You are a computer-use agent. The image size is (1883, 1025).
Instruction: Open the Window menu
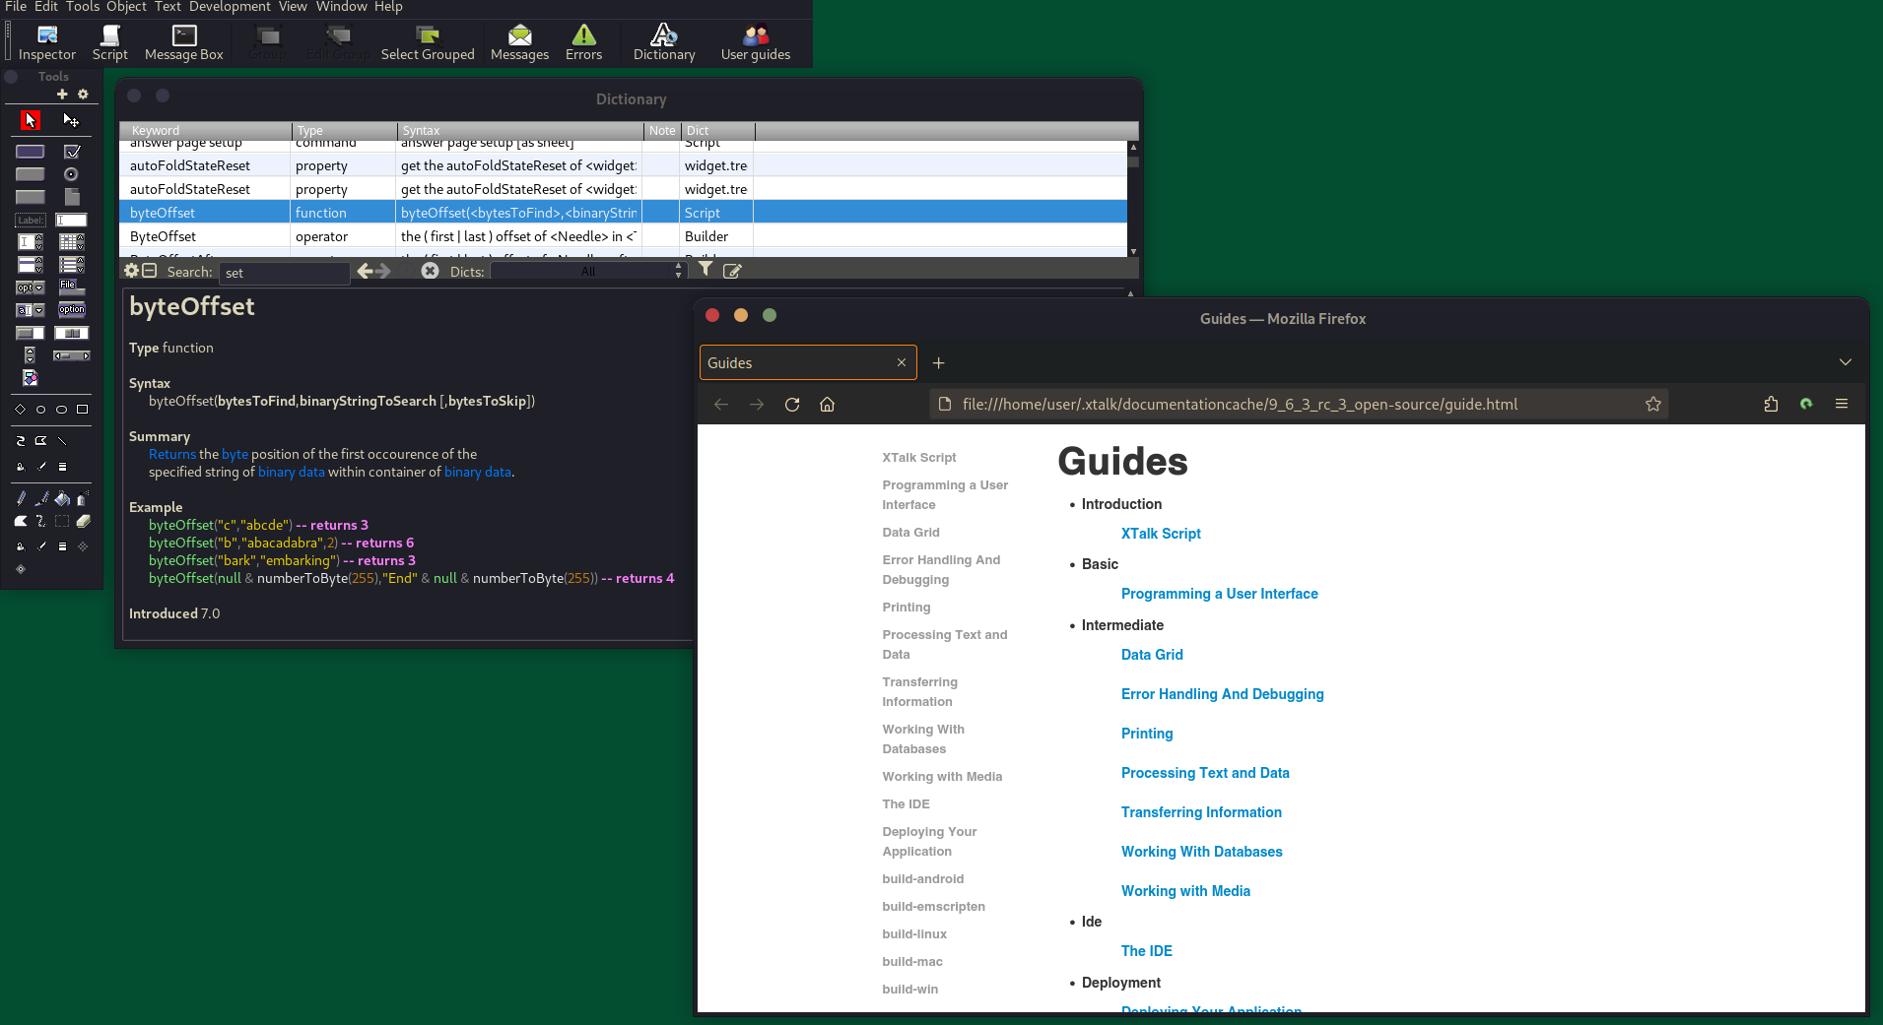[341, 7]
